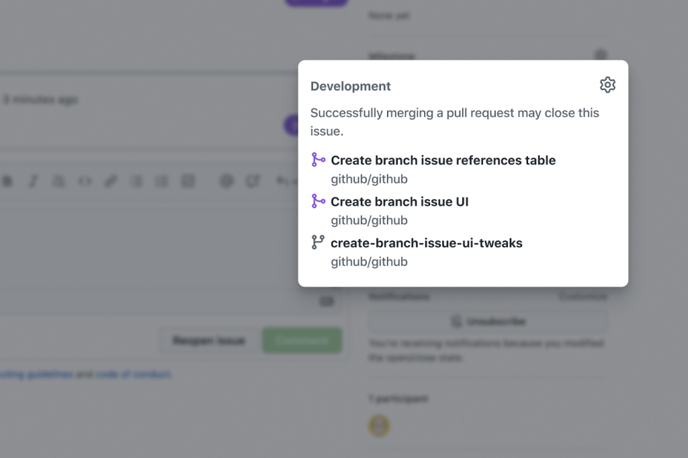Viewport: 688px width, 458px height.
Task: Click the participant avatar
Action: (x=380, y=425)
